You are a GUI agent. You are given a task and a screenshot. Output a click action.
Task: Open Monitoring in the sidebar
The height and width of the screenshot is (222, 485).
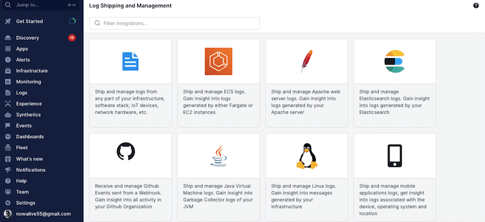pyautogui.click(x=28, y=82)
